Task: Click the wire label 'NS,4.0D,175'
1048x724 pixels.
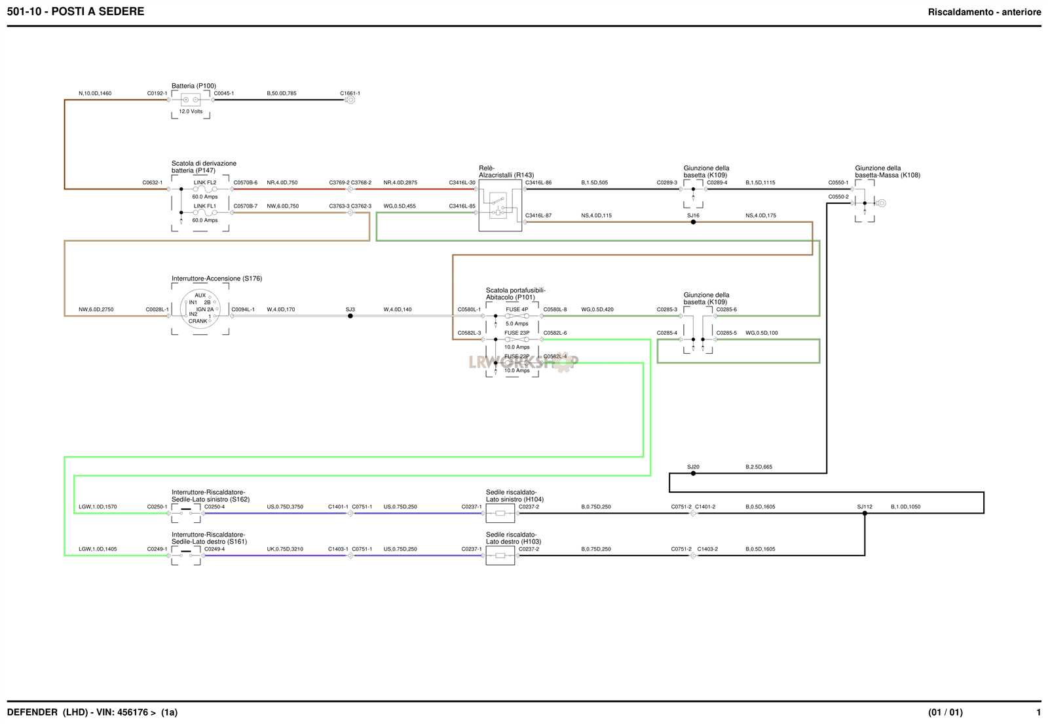Action: pos(761,216)
